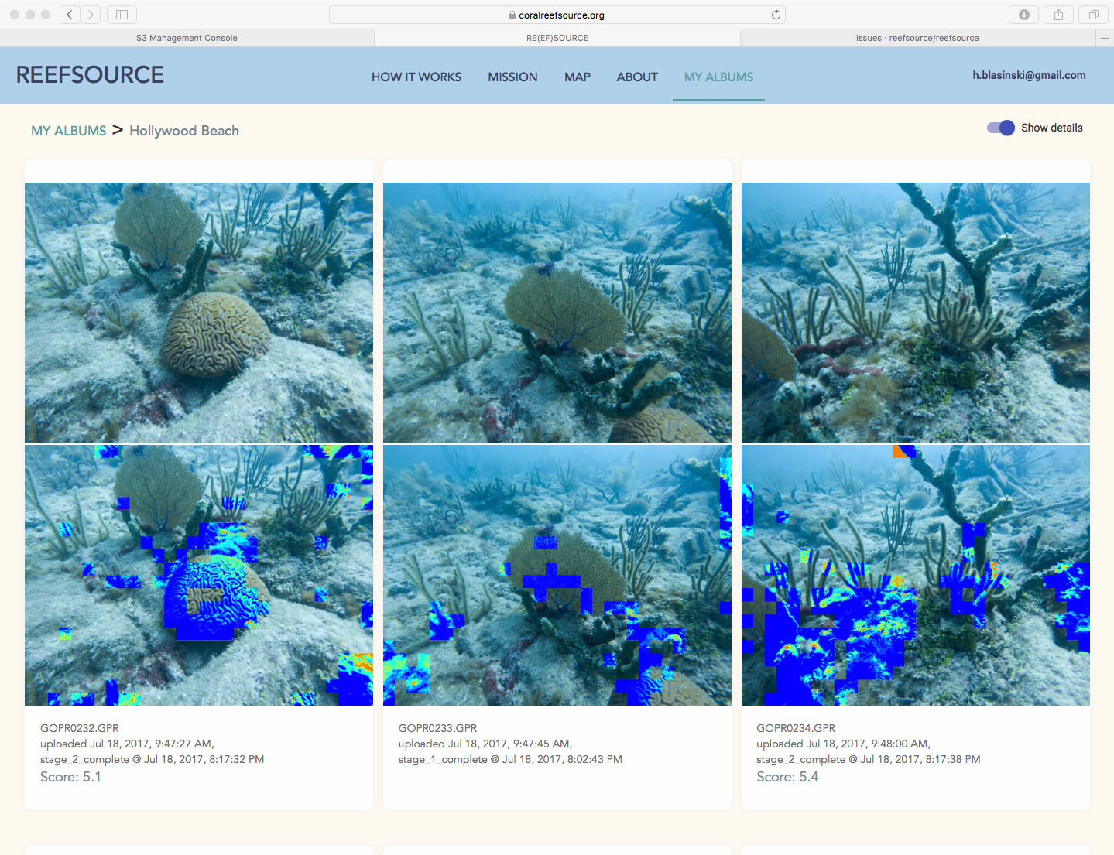Show the Safari sidebar

click(x=122, y=14)
